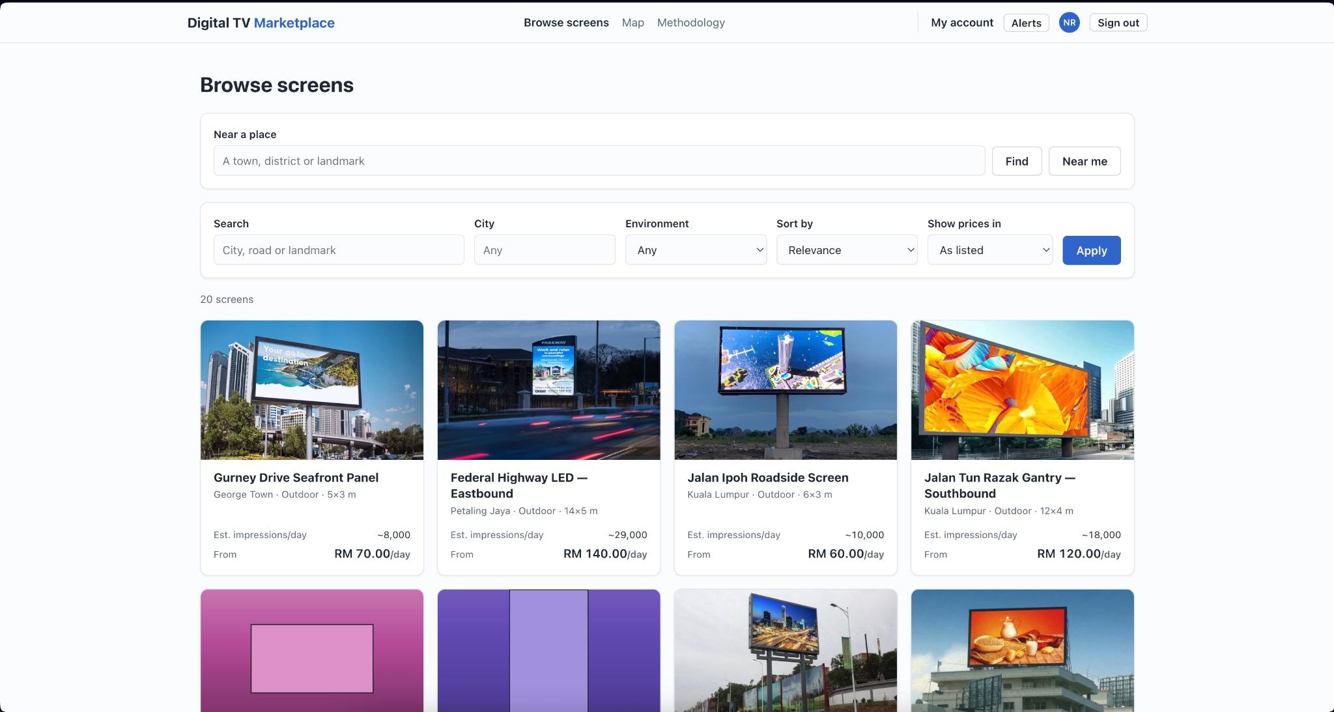
Task: Click George Town · Outdoor · 5×3 m text
Action: [x=285, y=494]
